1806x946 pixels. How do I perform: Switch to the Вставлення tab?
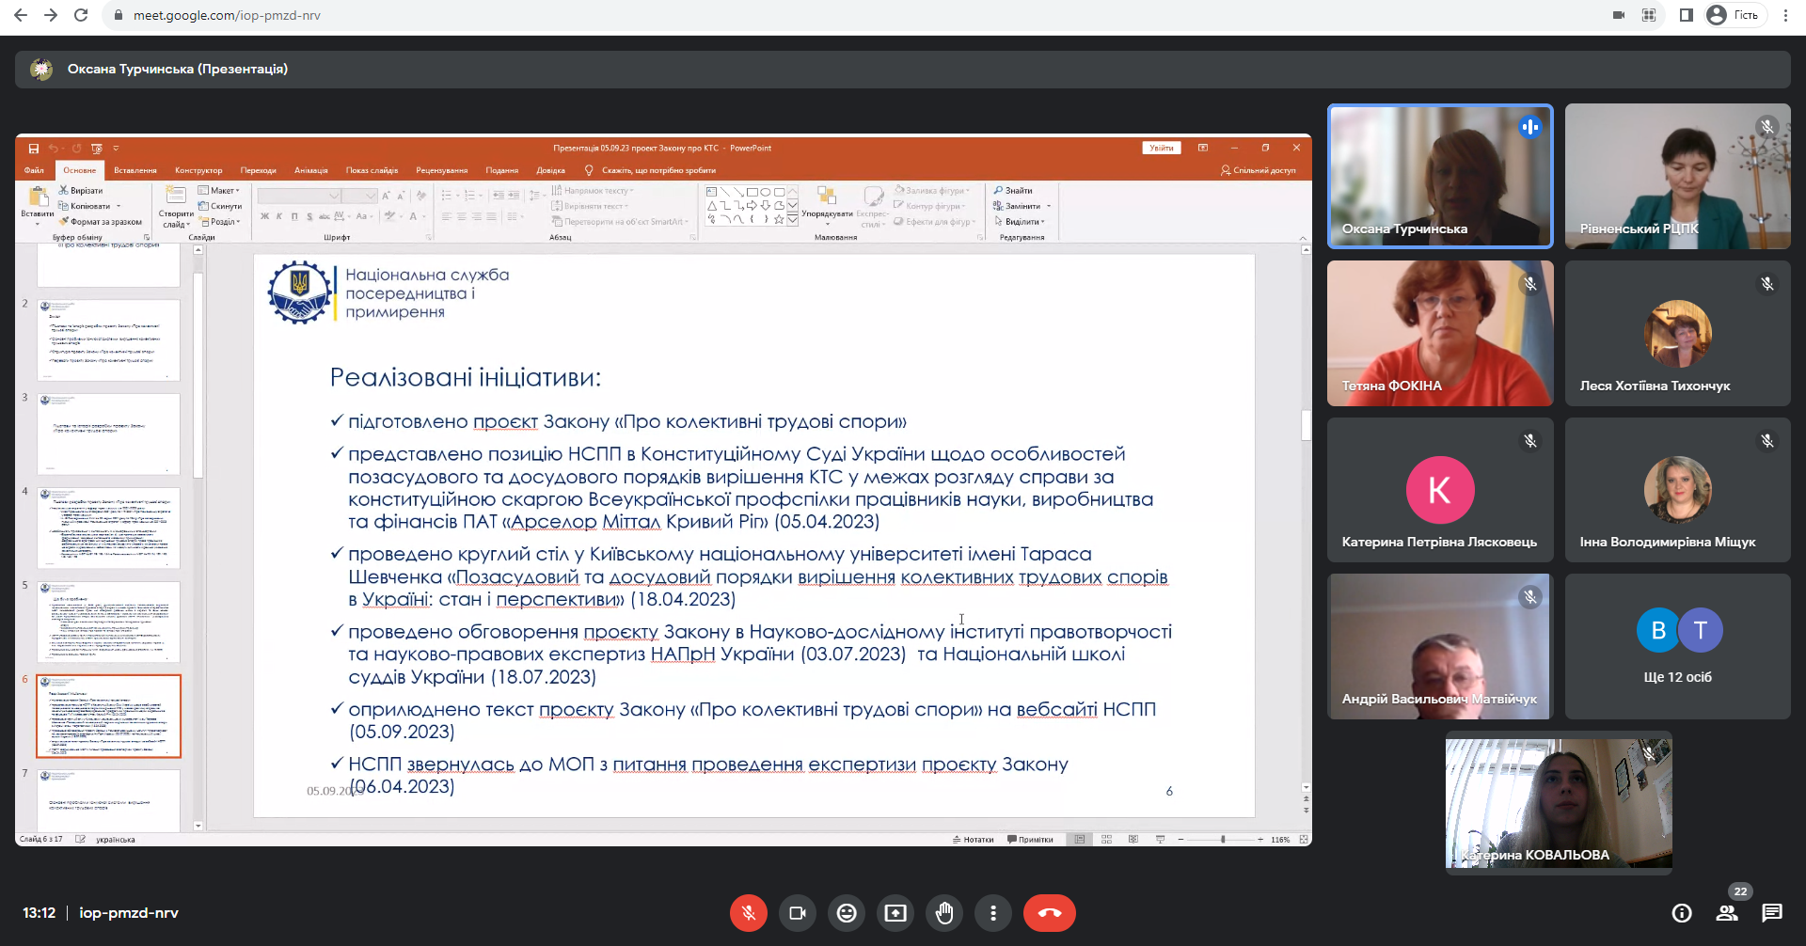coord(135,170)
